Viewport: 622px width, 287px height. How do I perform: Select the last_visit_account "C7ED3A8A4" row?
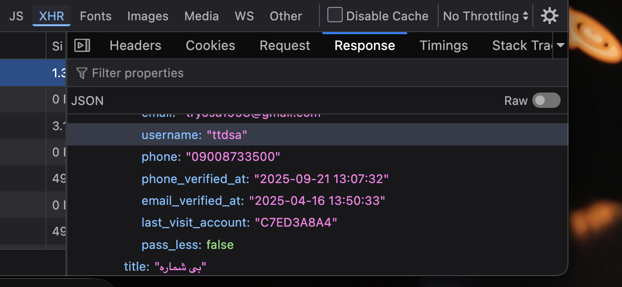(x=317, y=222)
